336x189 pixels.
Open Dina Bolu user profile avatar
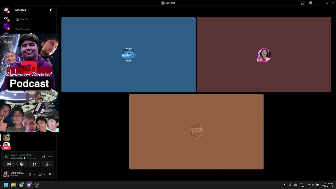[6, 174]
